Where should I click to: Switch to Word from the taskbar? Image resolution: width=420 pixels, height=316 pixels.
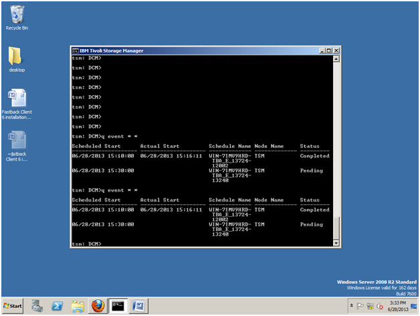[138, 306]
